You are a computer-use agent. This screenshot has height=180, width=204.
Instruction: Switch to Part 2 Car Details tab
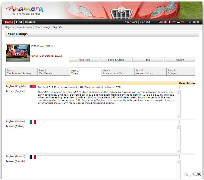[54, 72]
